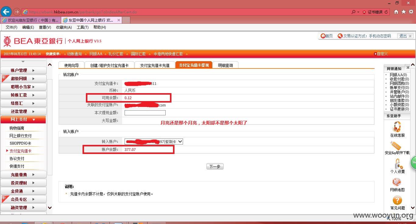Open the 转入账户 dropdown
Image resolution: width=416 pixels, height=224 pixels.
153,142
